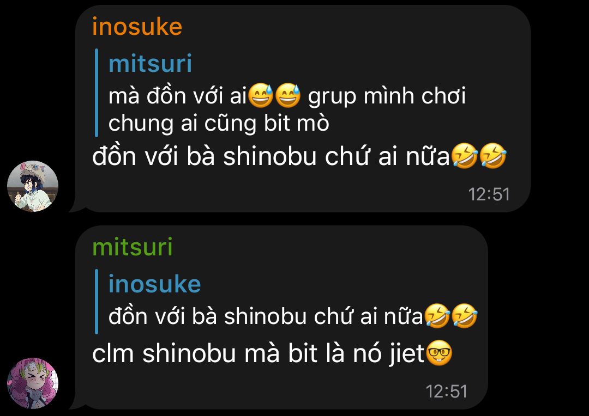589x416 pixels.
Task: Click blue inosuke name in quote
Action: point(154,284)
